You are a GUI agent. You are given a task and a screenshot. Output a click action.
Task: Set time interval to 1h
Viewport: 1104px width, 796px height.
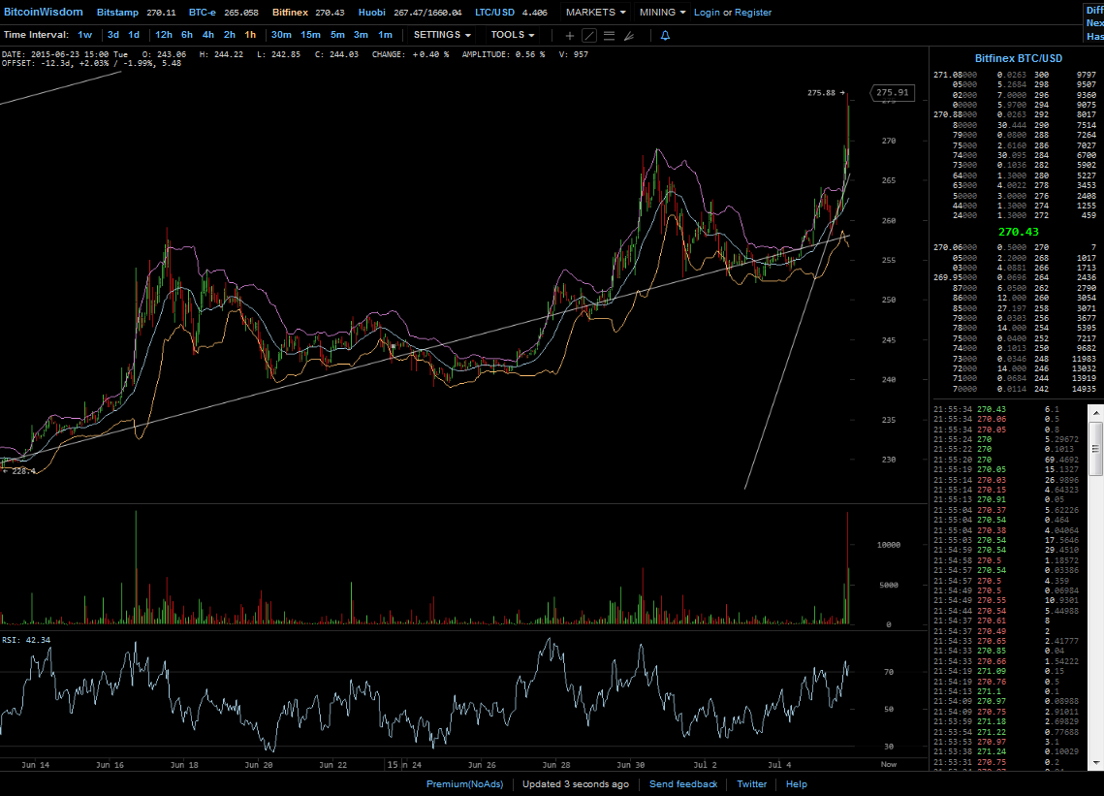coord(250,35)
